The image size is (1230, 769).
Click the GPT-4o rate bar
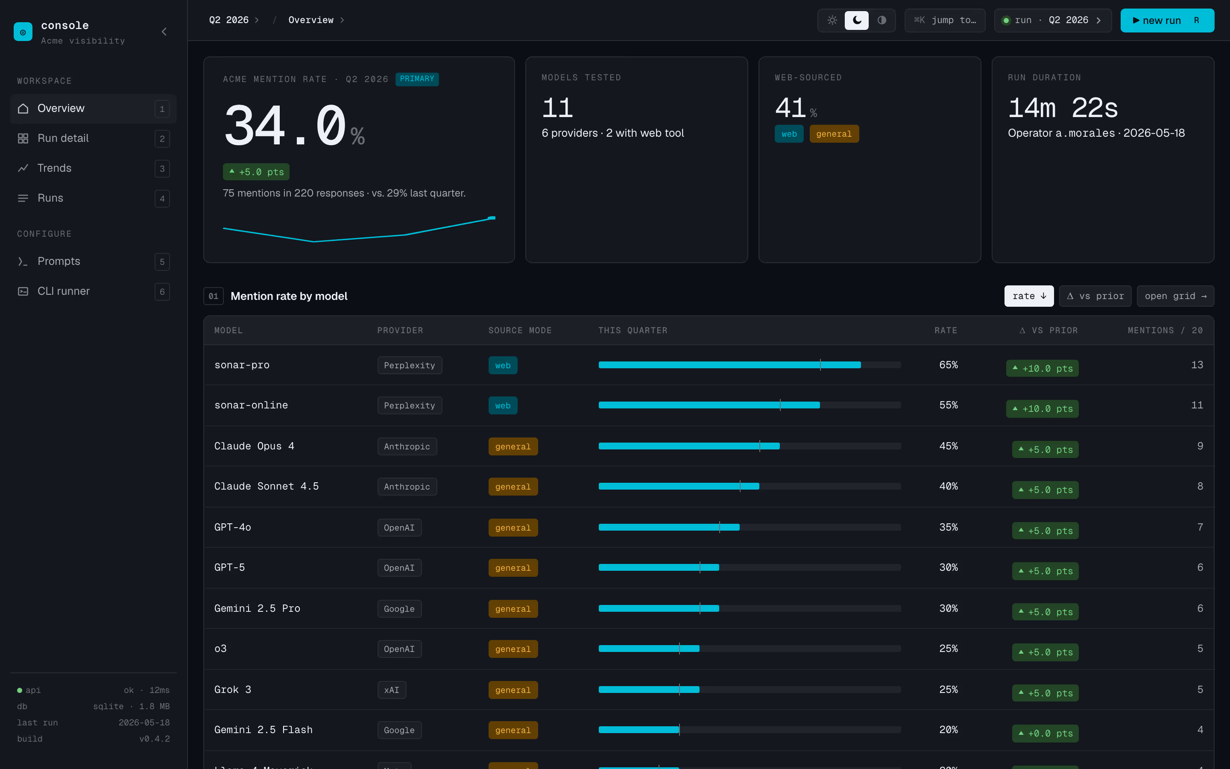pyautogui.click(x=750, y=528)
